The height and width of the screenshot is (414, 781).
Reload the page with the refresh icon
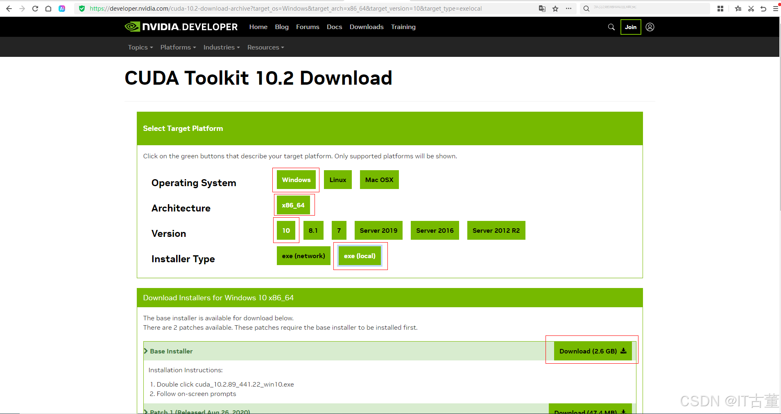click(35, 9)
